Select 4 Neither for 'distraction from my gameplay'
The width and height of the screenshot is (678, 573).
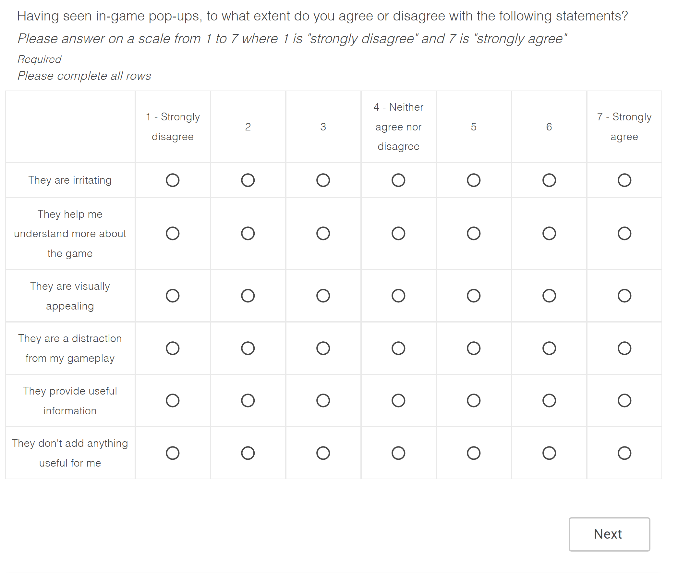[x=398, y=348]
